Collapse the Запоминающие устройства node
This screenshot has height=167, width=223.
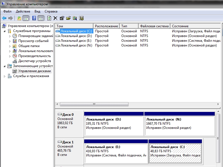[4, 66]
